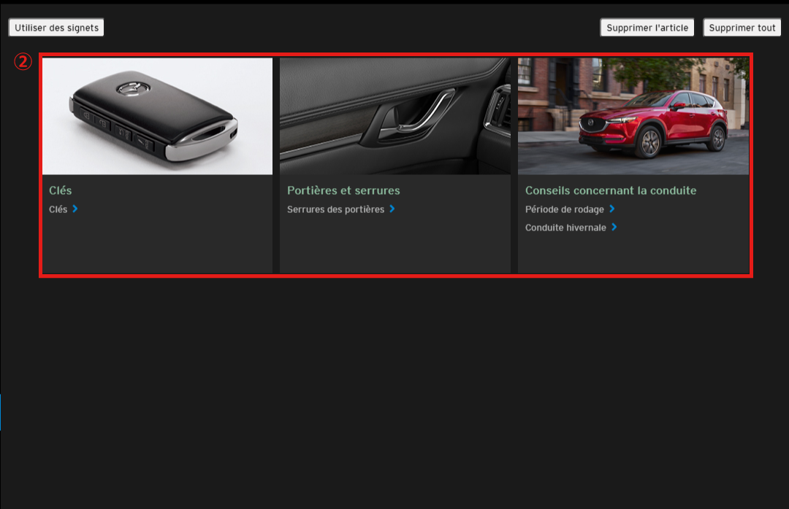Image resolution: width=789 pixels, height=509 pixels.
Task: Click the chevron arrow next to Clés
Action: point(75,209)
